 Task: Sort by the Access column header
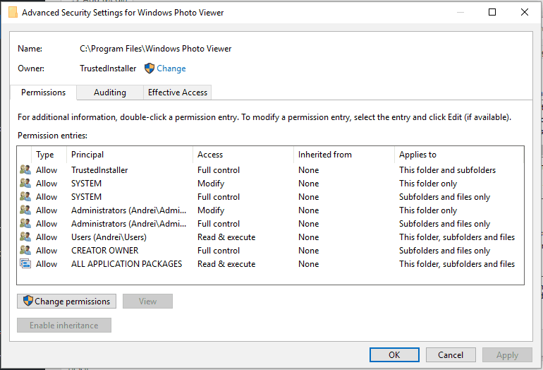243,155
